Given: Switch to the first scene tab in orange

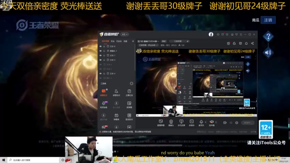Looking at the screenshot, I should click(x=105, y=41).
